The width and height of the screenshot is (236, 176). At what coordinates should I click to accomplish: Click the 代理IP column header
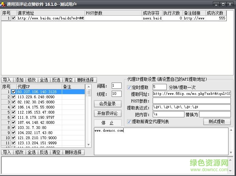click(x=39, y=87)
